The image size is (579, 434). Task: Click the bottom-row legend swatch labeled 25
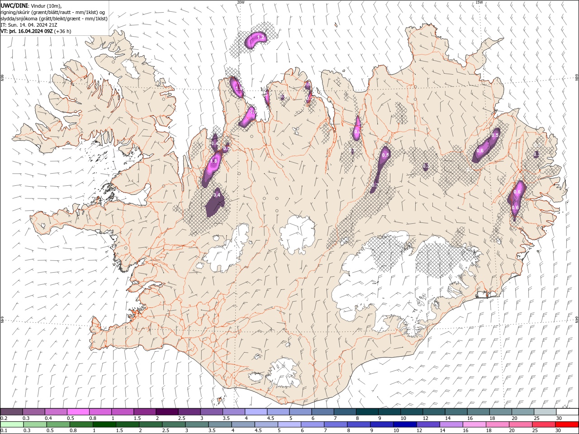(x=543, y=425)
